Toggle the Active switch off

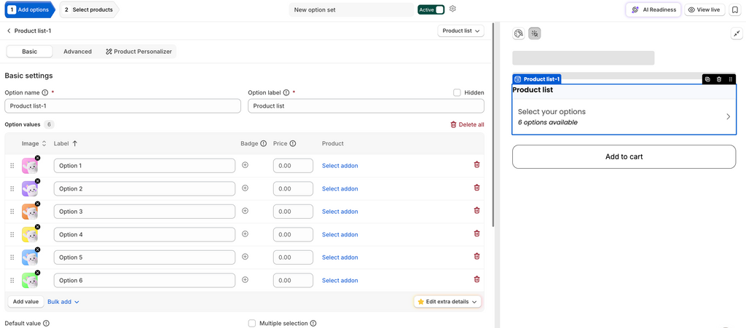point(431,9)
